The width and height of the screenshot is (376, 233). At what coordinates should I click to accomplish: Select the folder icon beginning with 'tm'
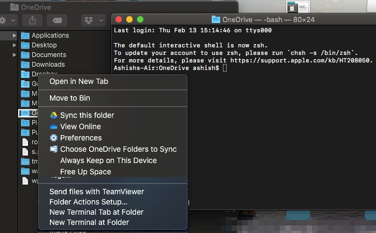pyautogui.click(x=25, y=161)
